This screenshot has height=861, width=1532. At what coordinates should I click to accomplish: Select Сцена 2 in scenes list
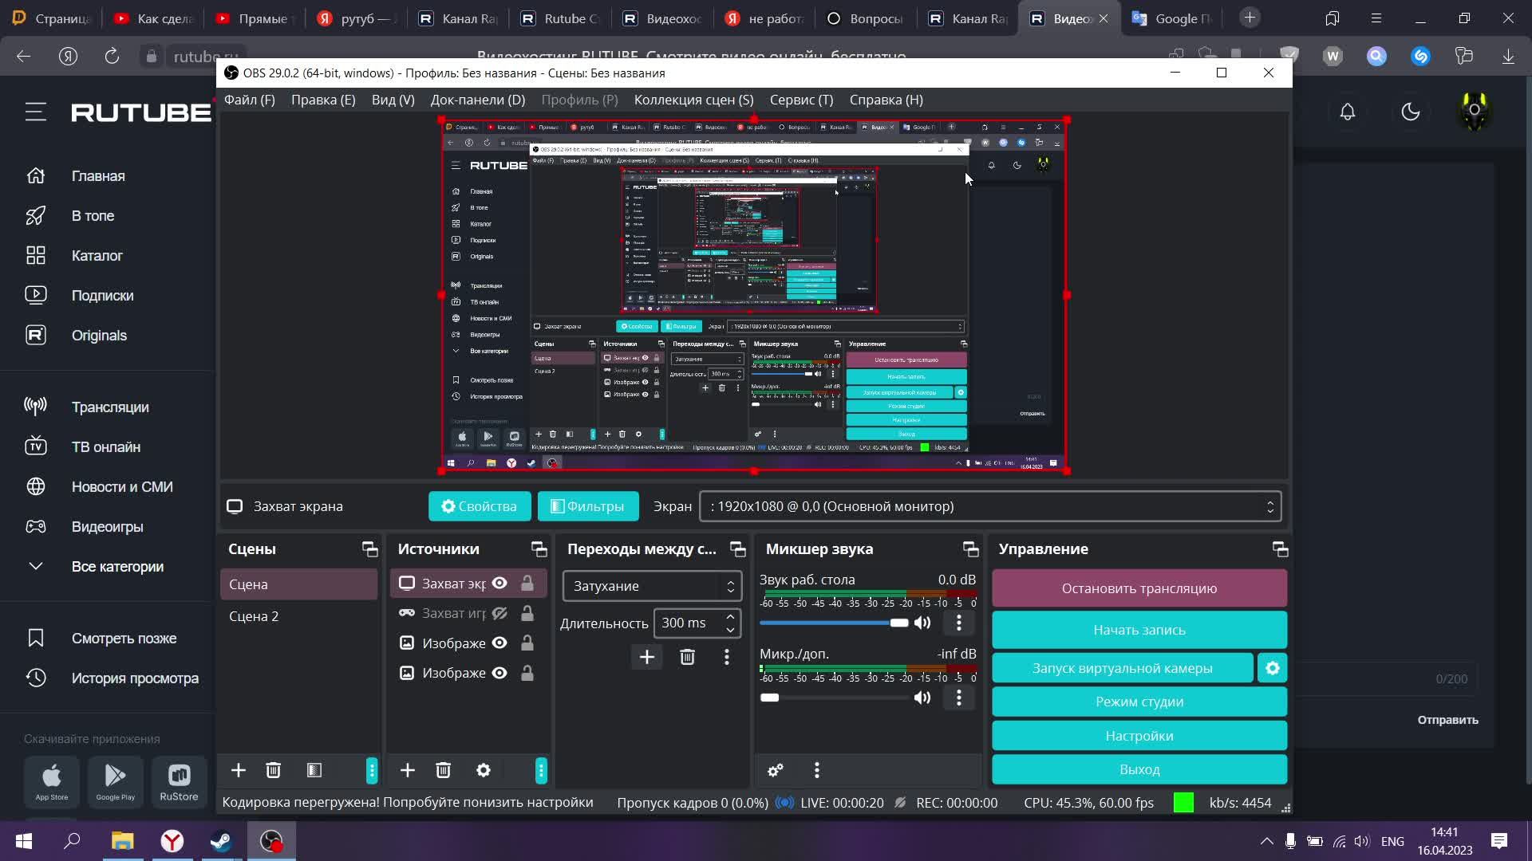pos(298,616)
